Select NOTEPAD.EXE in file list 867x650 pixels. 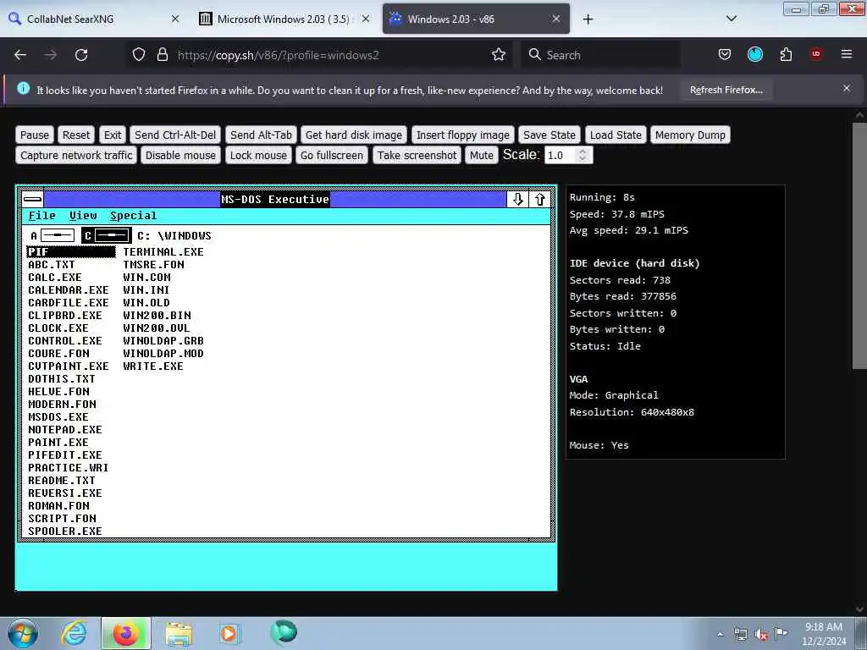click(64, 430)
